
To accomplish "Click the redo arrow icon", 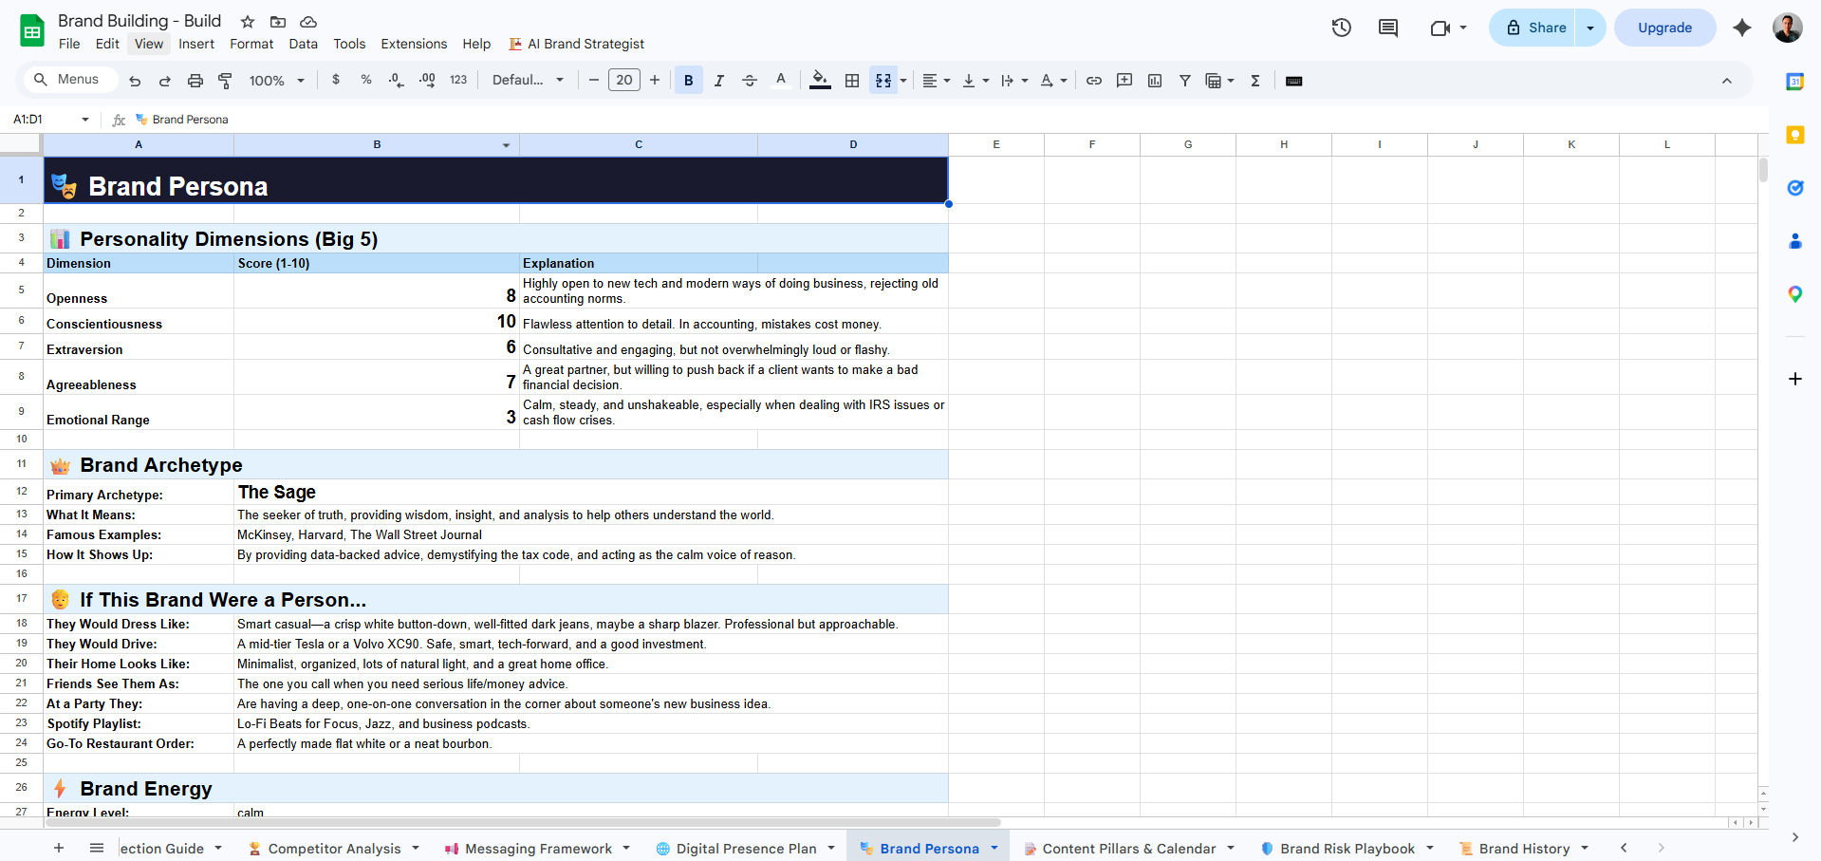I will pos(165,81).
